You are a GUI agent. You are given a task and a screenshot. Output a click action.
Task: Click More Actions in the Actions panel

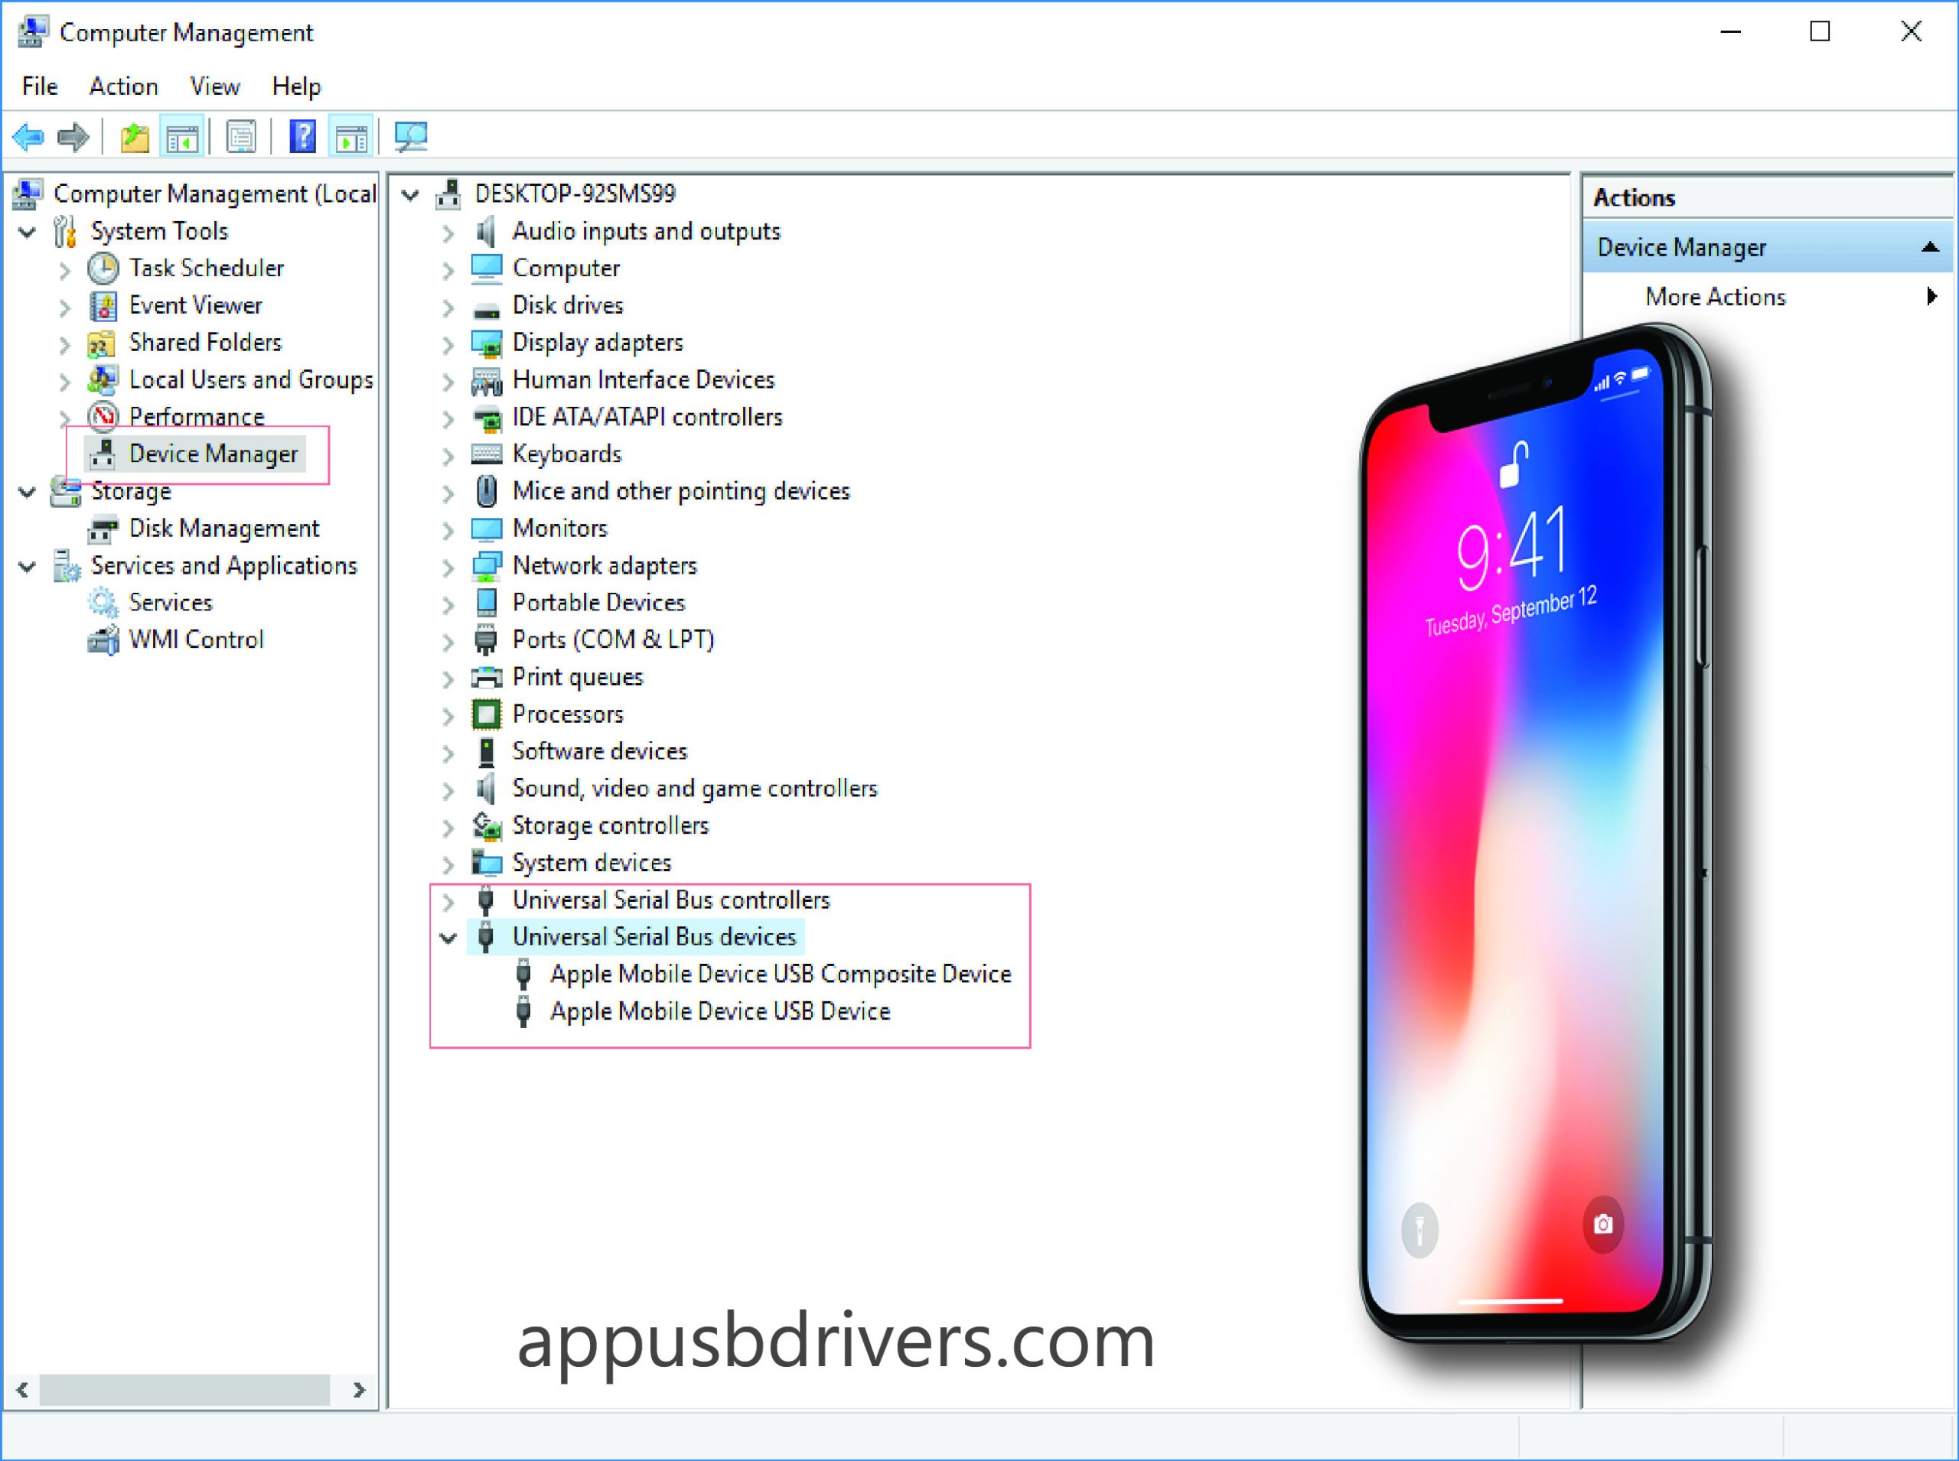pos(1713,296)
